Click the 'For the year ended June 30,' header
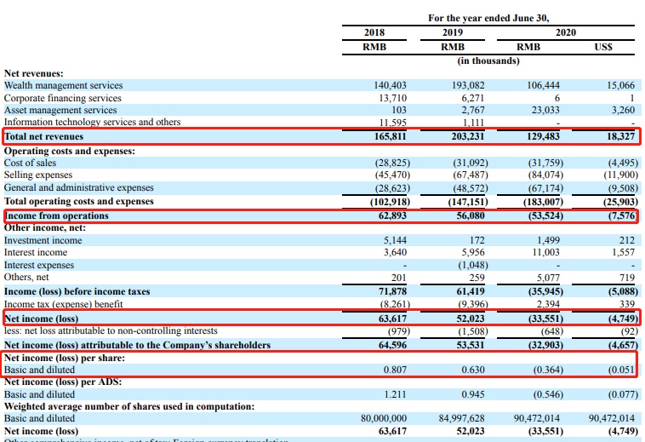The image size is (645, 442). 488,18
